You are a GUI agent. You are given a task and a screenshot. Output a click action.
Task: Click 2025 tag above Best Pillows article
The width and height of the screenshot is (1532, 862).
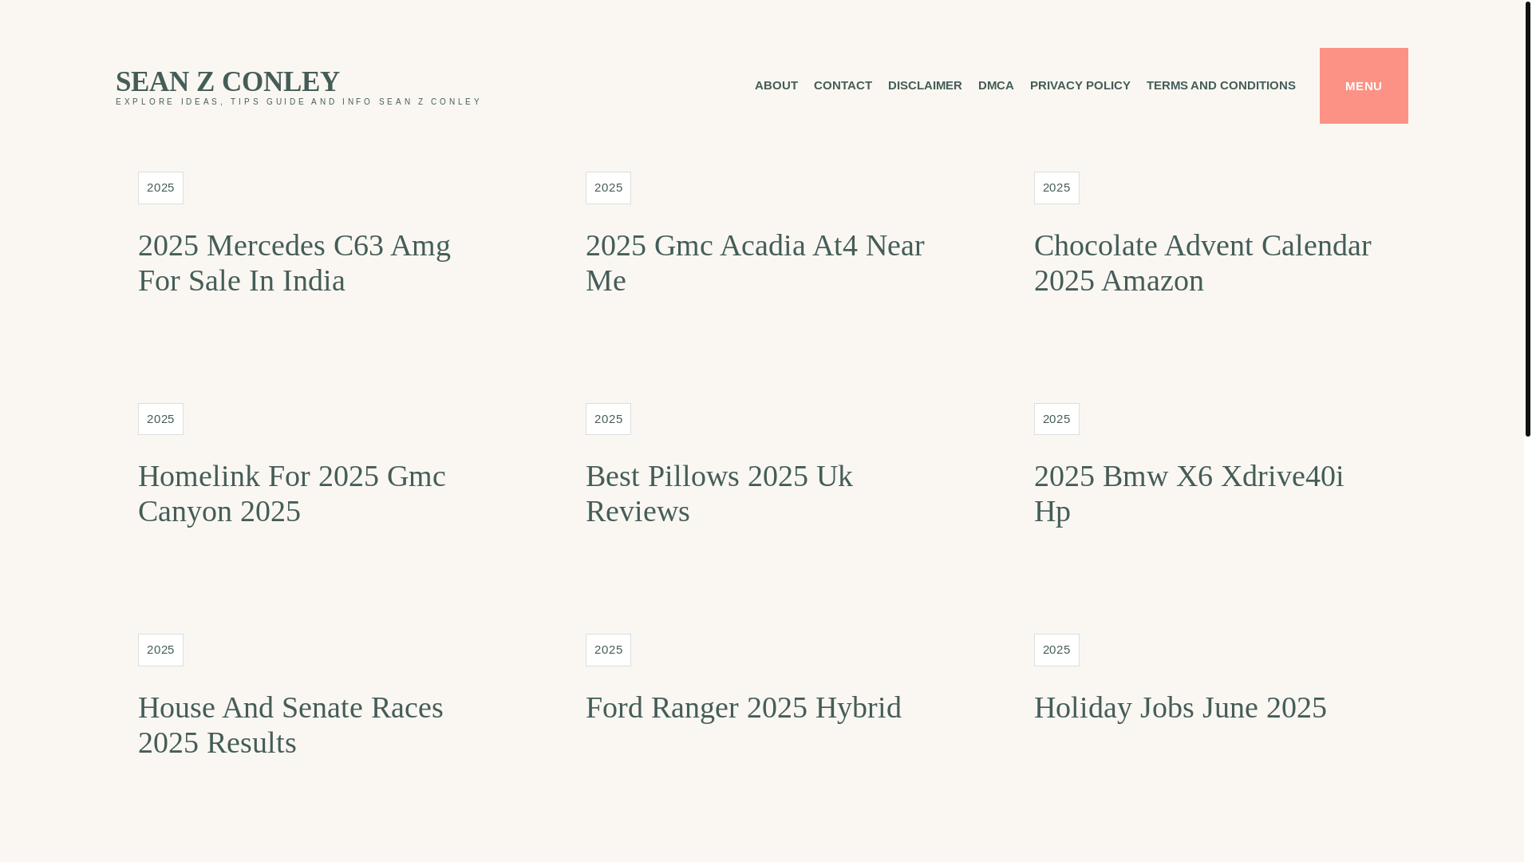pyautogui.click(x=608, y=419)
